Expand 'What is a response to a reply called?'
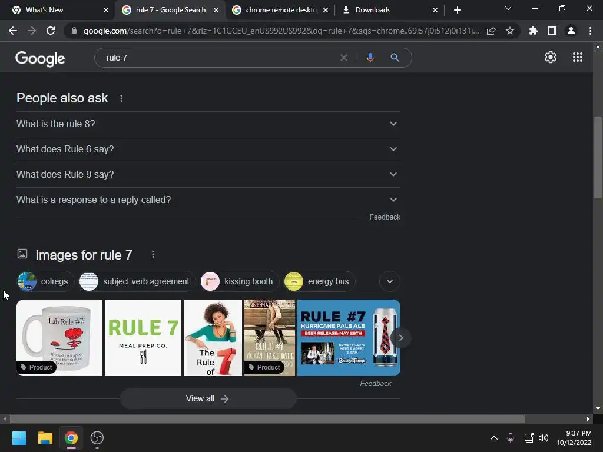 [x=208, y=200]
